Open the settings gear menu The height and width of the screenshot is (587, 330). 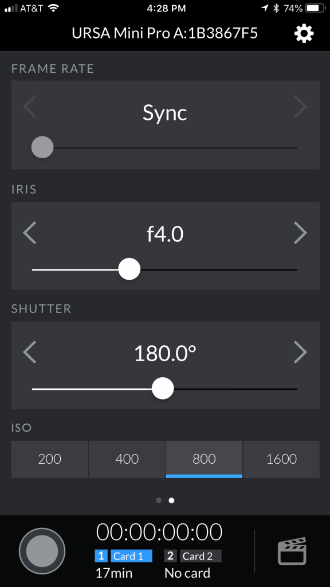point(303,33)
